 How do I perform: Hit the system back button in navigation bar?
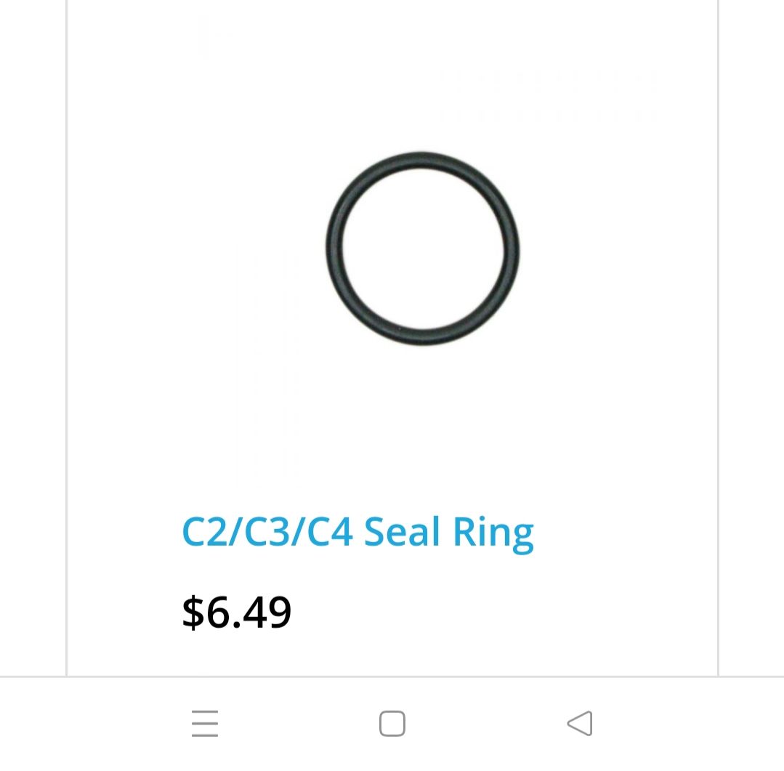pos(580,724)
